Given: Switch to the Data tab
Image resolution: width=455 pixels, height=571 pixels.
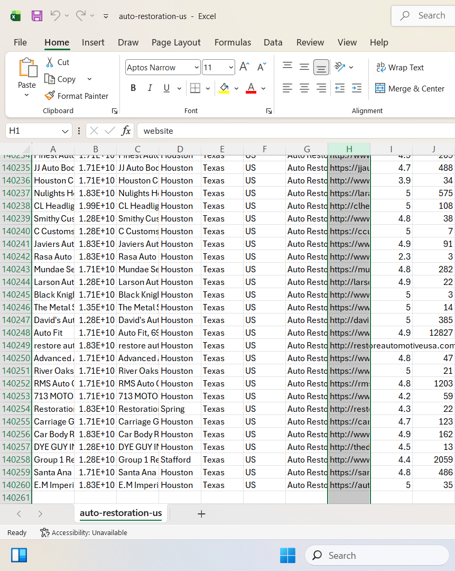Looking at the screenshot, I should coord(273,43).
